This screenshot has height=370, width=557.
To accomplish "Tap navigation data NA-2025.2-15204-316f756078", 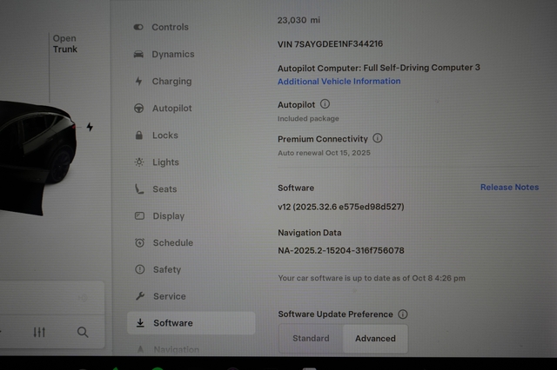I will coord(341,250).
